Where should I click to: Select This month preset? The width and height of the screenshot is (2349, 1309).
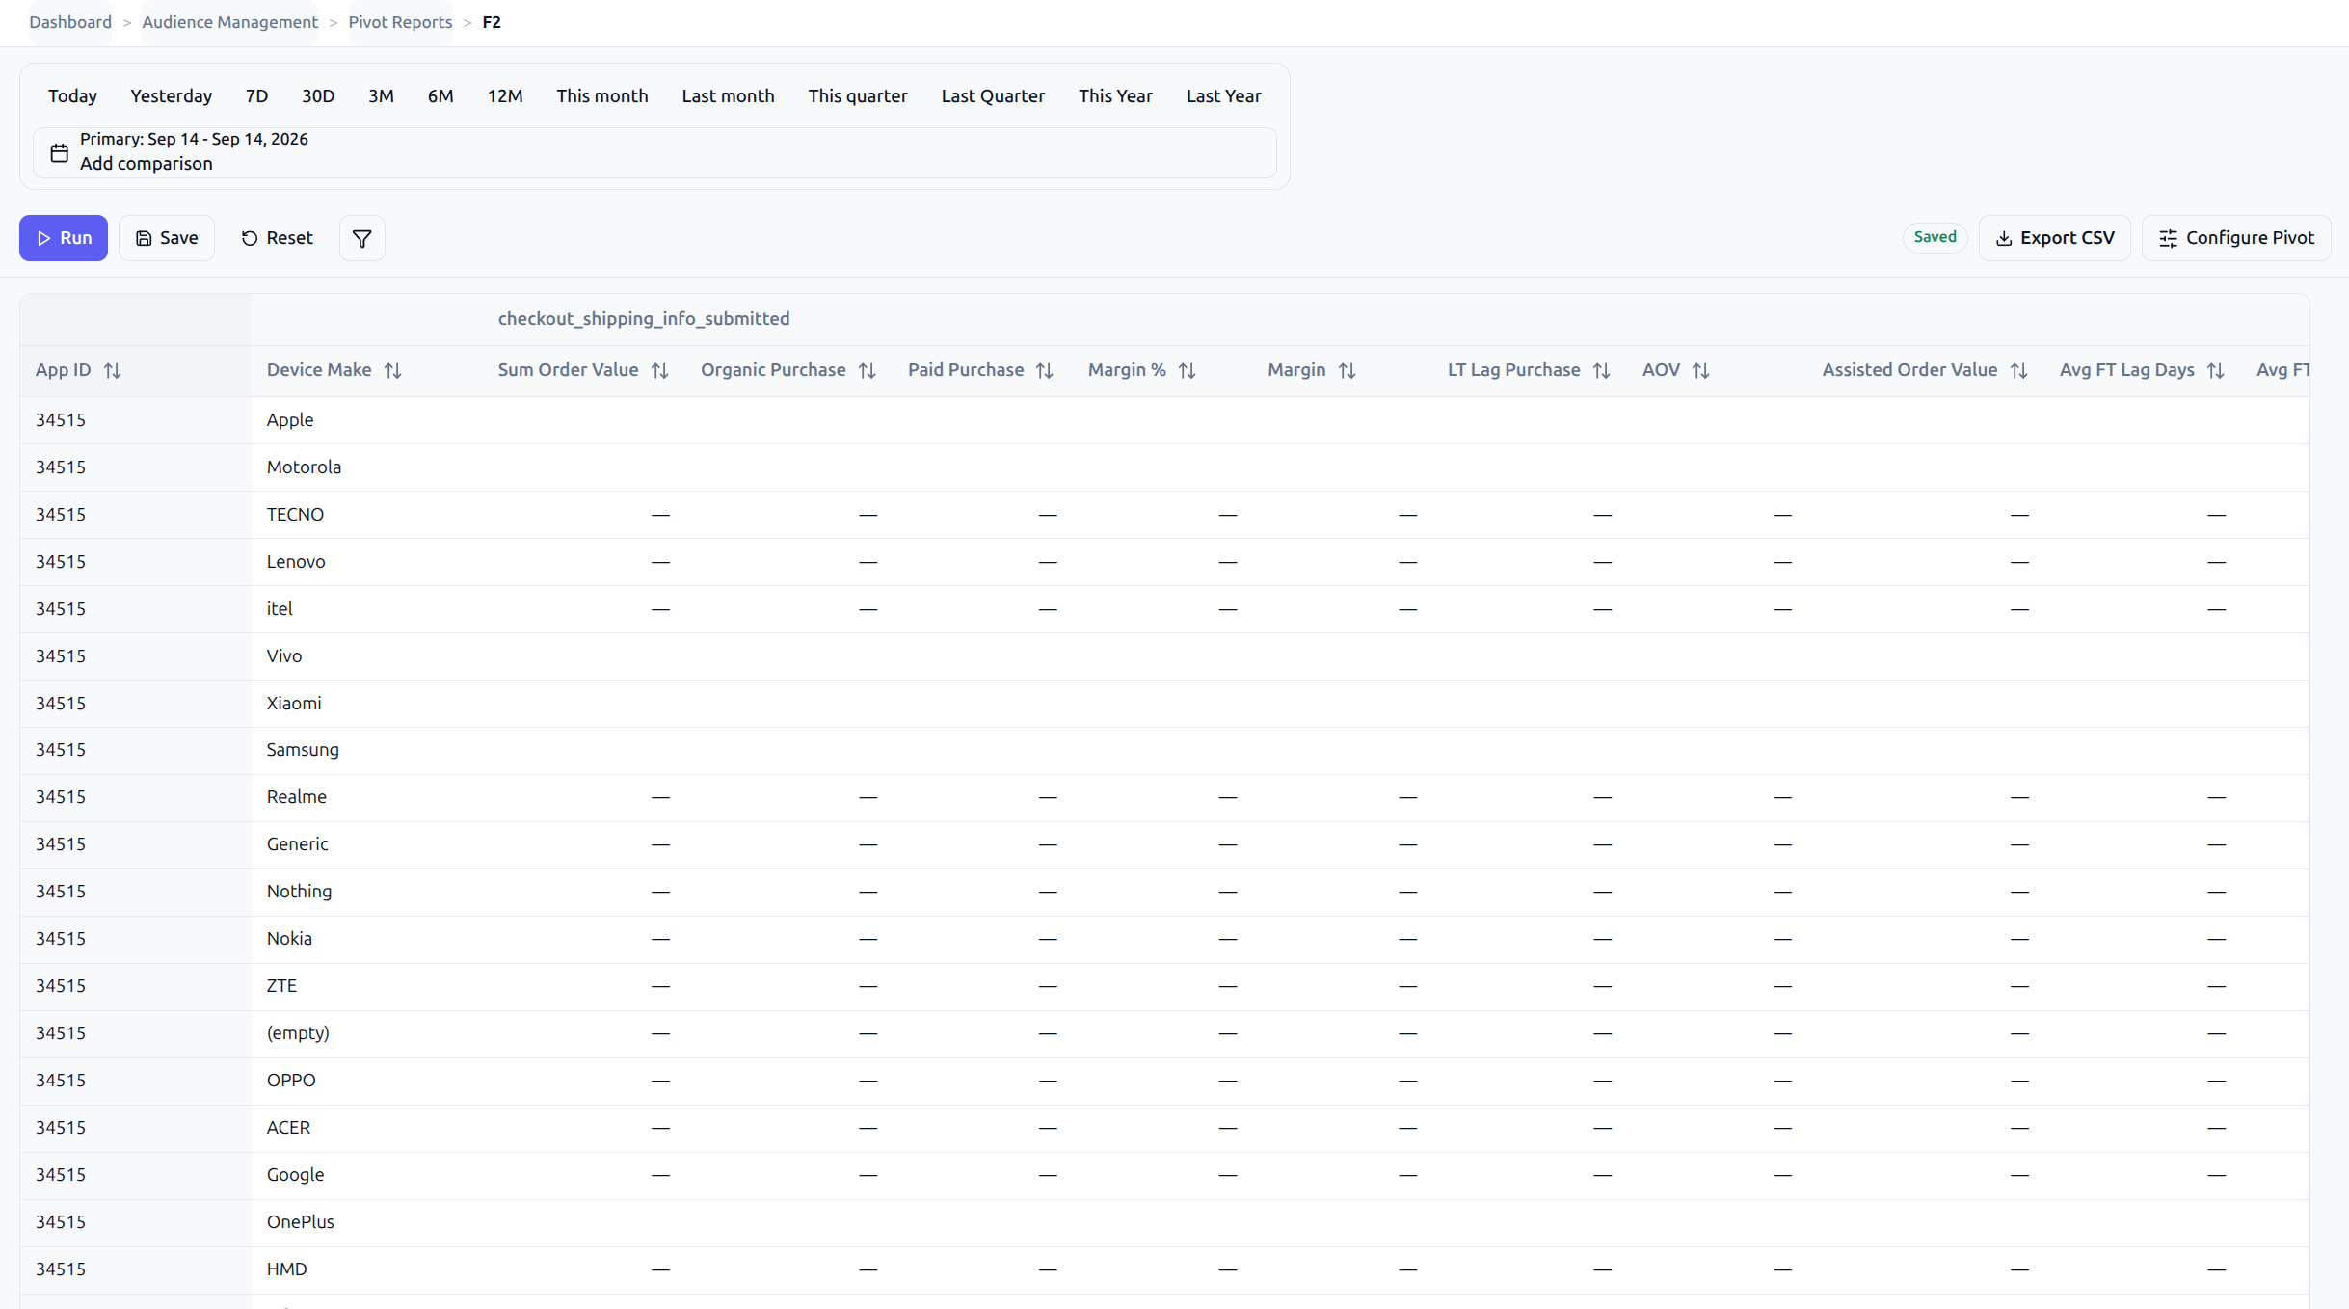pyautogui.click(x=601, y=95)
